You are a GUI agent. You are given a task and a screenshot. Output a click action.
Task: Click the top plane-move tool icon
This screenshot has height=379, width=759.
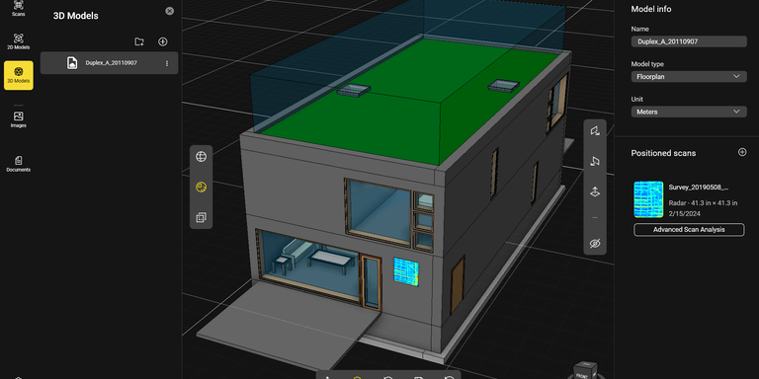pos(595,130)
